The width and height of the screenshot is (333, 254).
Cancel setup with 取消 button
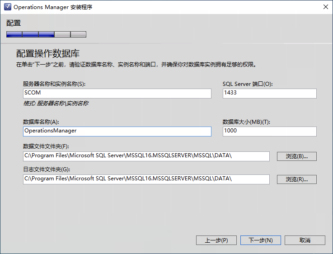305,240
